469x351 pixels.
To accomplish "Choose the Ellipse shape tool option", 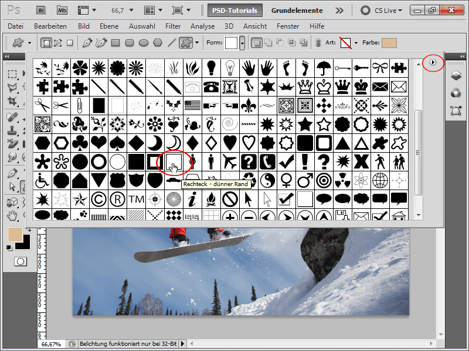I will [x=144, y=43].
